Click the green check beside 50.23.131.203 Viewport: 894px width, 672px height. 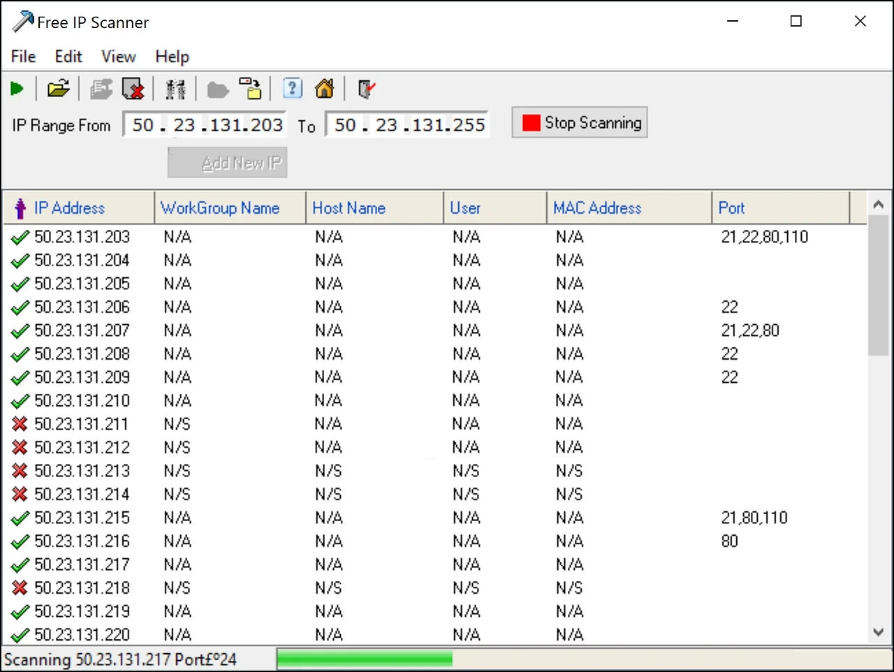tap(20, 237)
